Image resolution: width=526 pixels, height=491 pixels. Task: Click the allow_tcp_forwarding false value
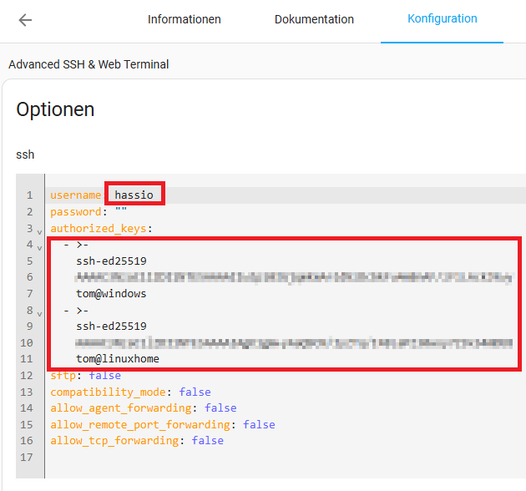click(x=207, y=440)
